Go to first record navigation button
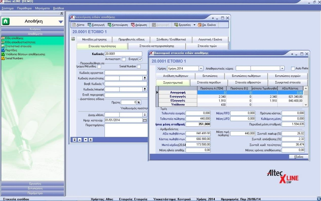Screen dimensions: 321x201 pos(75,140)
